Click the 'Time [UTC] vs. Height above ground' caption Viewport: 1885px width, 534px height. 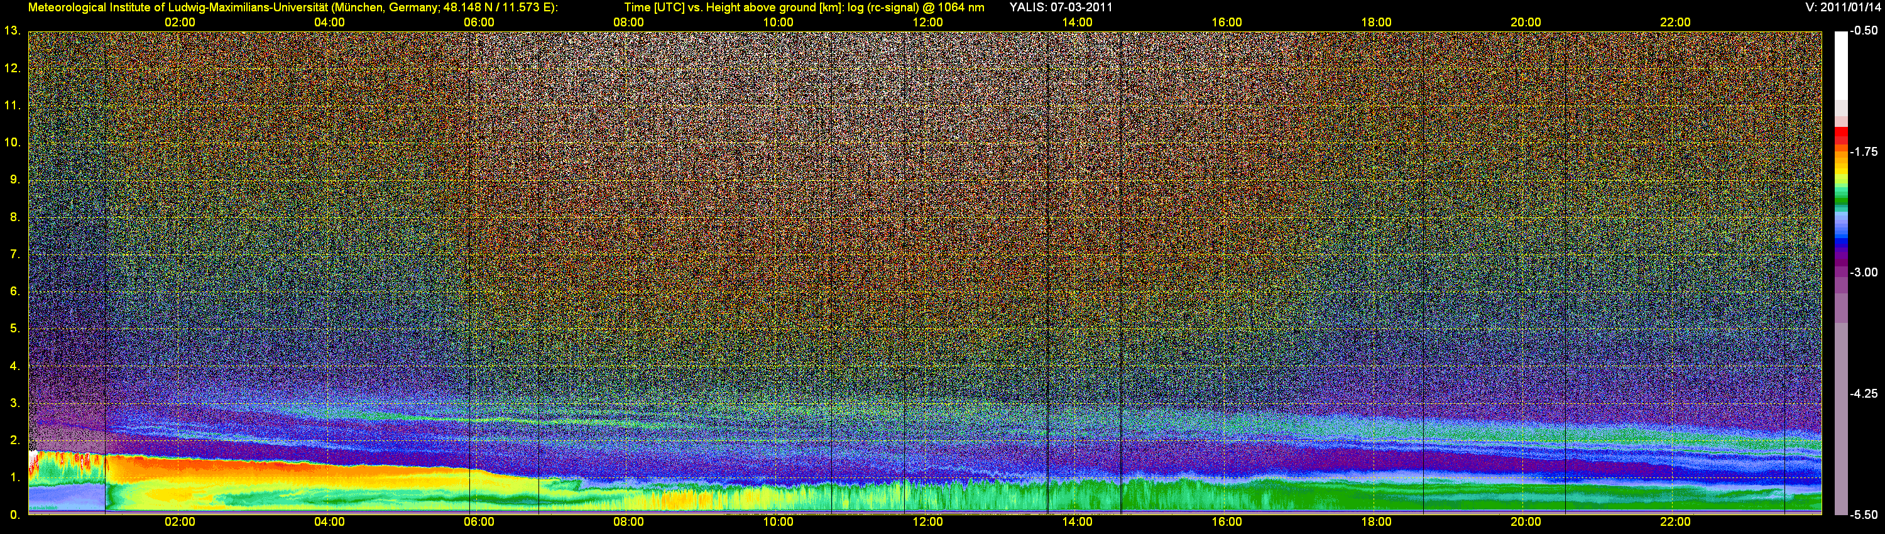[804, 8]
